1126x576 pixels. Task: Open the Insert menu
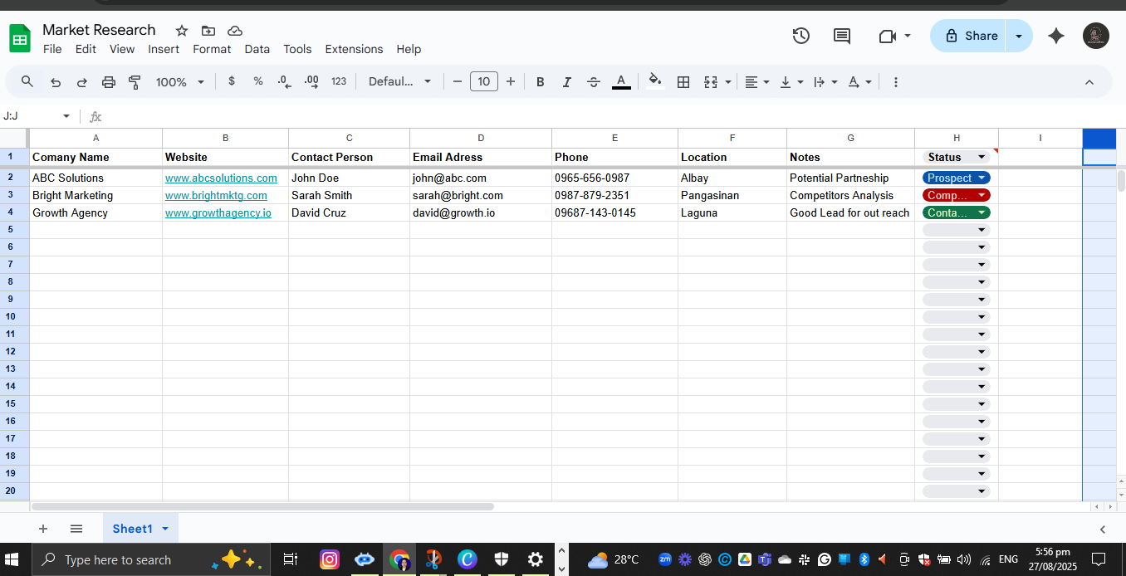point(164,49)
